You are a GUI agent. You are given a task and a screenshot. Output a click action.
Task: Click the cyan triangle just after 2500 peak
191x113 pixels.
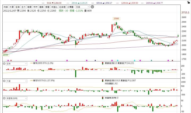click(118, 60)
